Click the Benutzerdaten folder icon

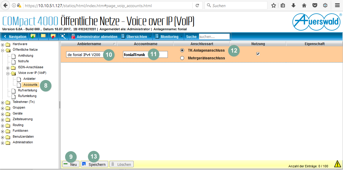(8, 137)
